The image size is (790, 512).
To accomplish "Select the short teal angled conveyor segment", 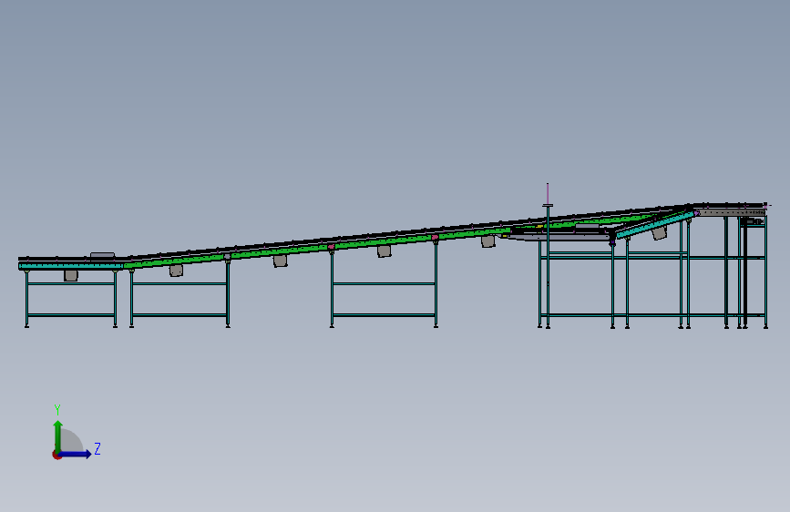I will click(x=655, y=224).
